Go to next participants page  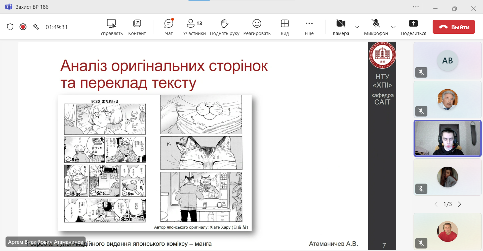coord(459,204)
